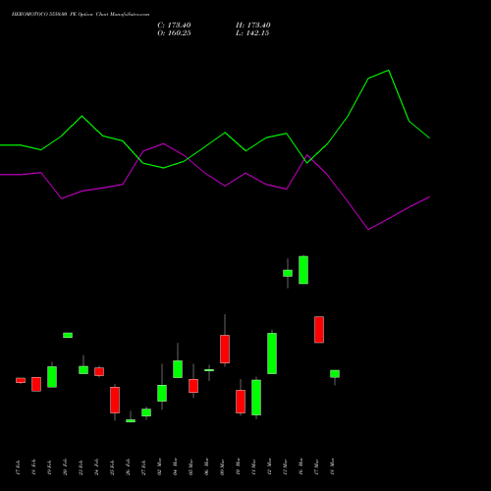Click the 25 Feb date label
Screen dimensions: 491x491
112,467
